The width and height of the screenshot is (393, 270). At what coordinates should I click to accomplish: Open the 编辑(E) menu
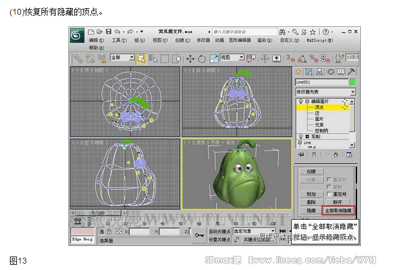96,40
